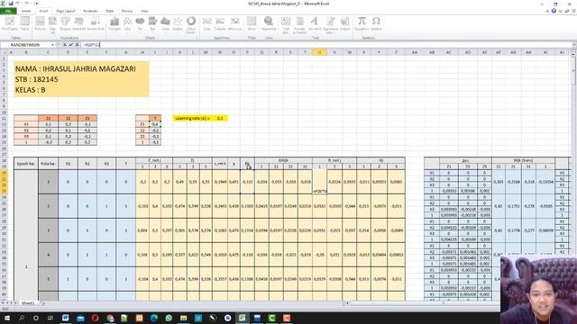Open the Windows Start menu
Viewport: 577px width, 324px height.
click(6, 318)
